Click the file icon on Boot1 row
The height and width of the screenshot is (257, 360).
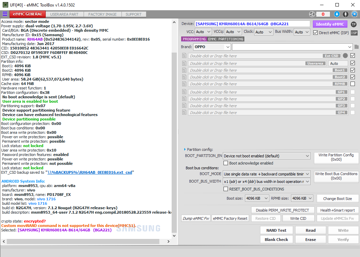pos(184,70)
